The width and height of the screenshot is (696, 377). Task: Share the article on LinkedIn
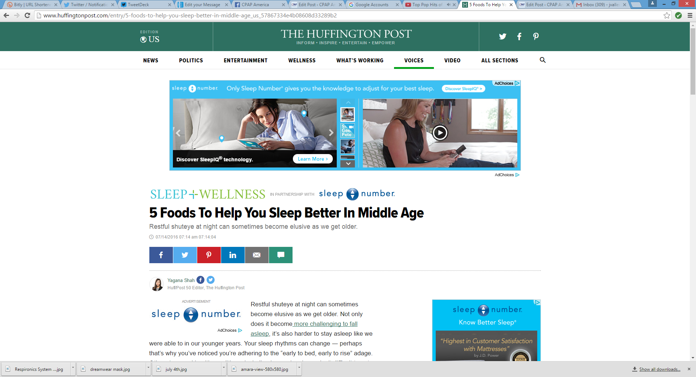click(x=233, y=255)
